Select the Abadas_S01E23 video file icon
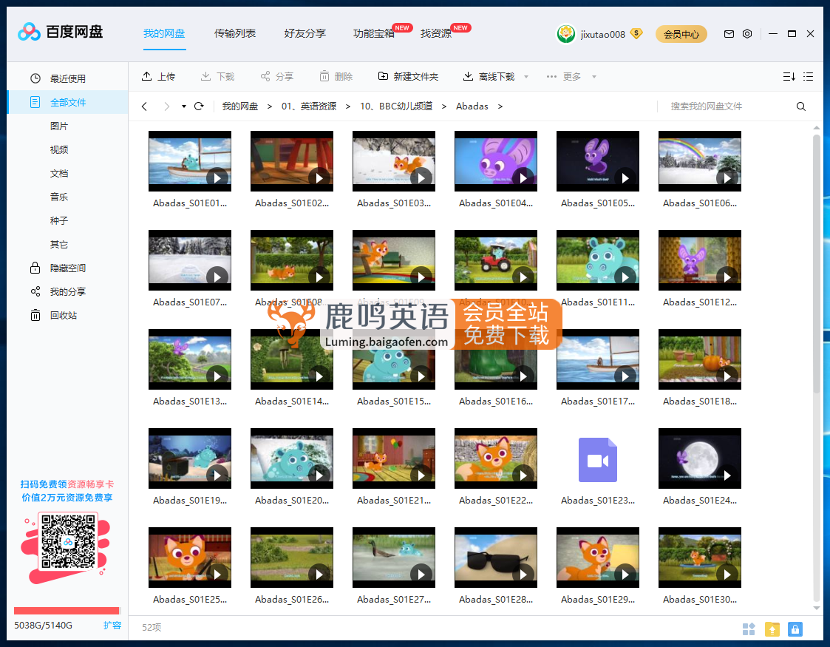The width and height of the screenshot is (830, 647). click(x=598, y=460)
